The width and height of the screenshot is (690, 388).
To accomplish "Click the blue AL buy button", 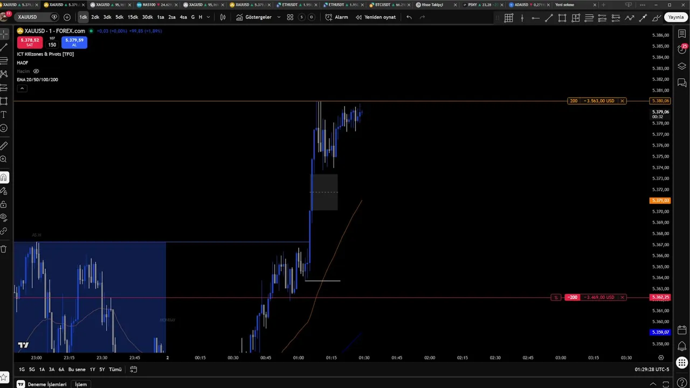I will [74, 42].
